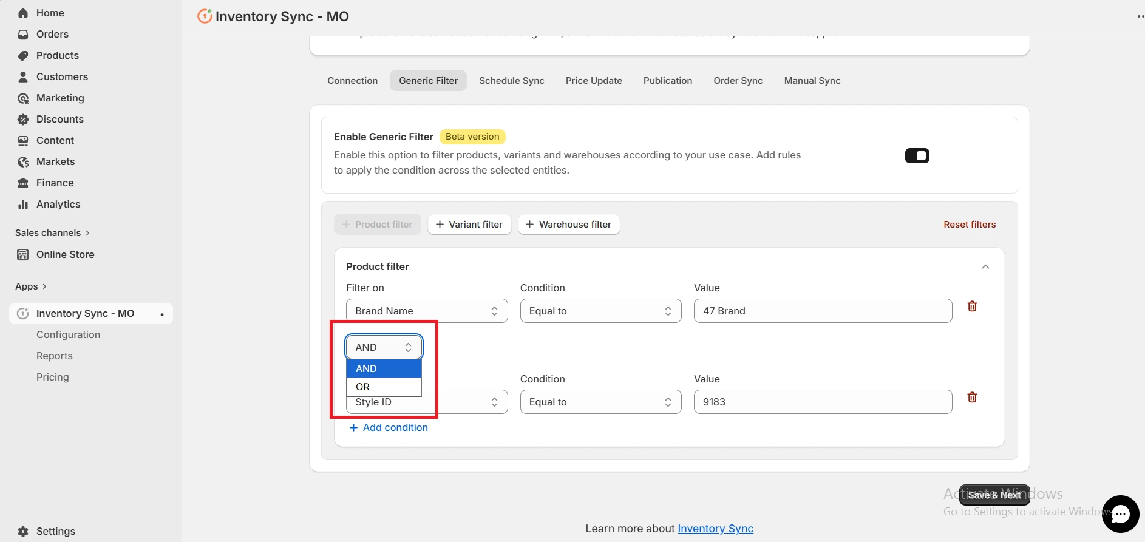Open Reports under Inventory Sync
The image size is (1145, 542).
click(x=54, y=356)
